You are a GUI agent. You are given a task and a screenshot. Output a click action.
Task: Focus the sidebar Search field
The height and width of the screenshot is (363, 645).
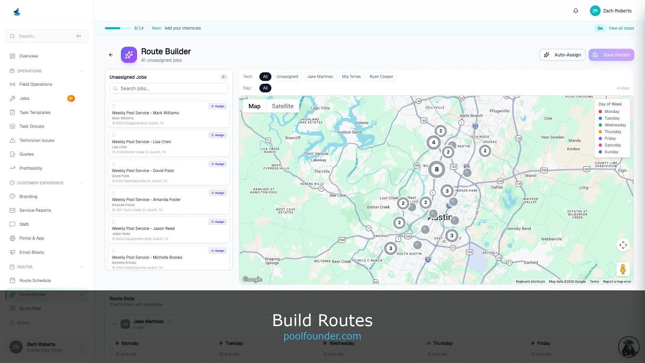(47, 36)
